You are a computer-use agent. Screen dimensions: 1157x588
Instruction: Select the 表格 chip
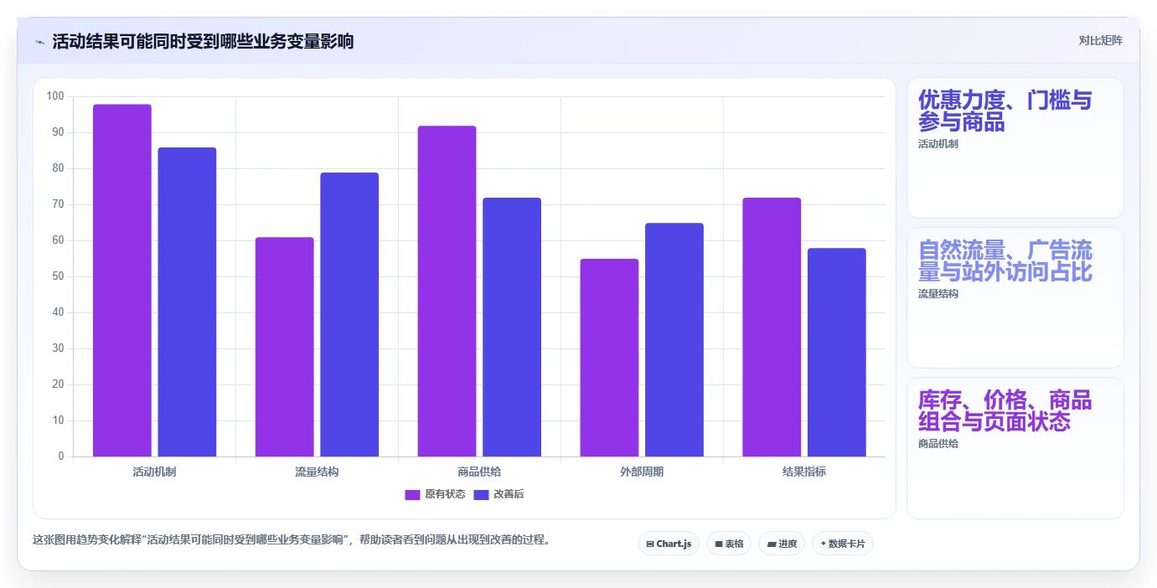pos(729,544)
